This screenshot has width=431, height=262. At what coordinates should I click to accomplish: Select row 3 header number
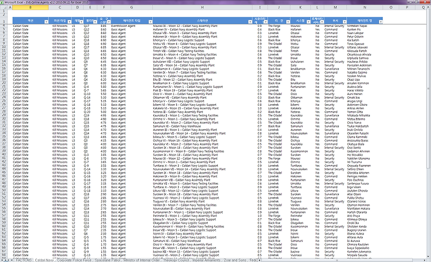tap(4, 20)
